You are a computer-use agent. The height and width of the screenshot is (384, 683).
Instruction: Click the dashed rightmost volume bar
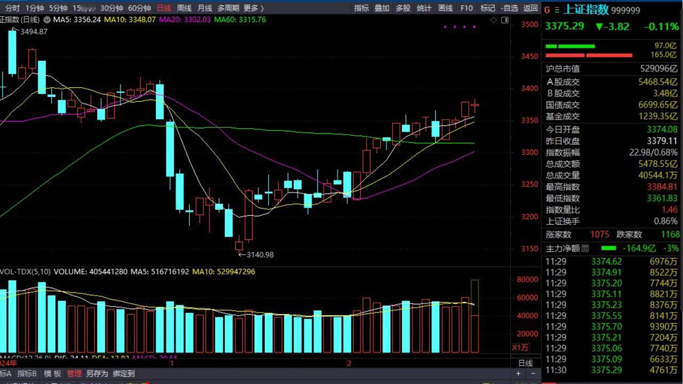[x=474, y=315]
